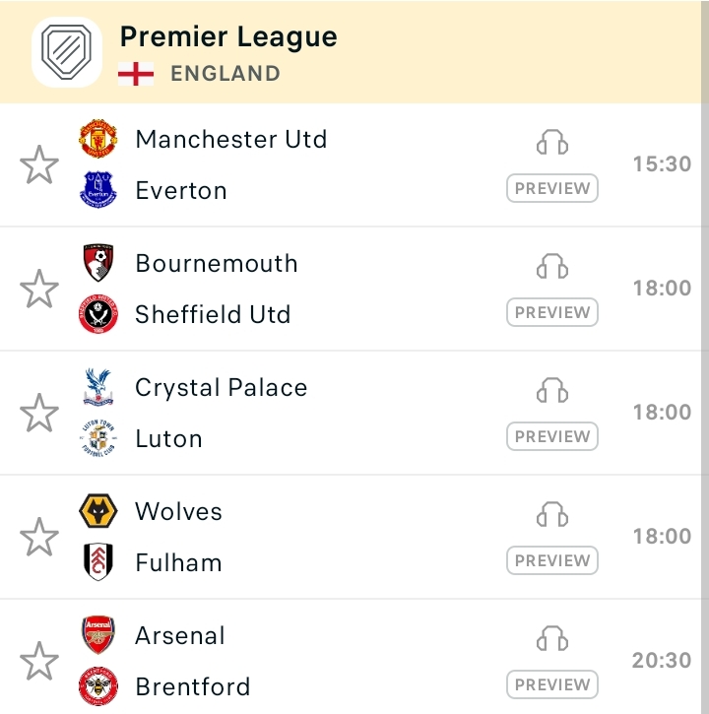Open audio commentary for Arsenal vs Brentford

[x=551, y=638]
